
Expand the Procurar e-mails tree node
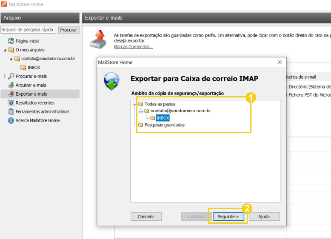point(5,76)
